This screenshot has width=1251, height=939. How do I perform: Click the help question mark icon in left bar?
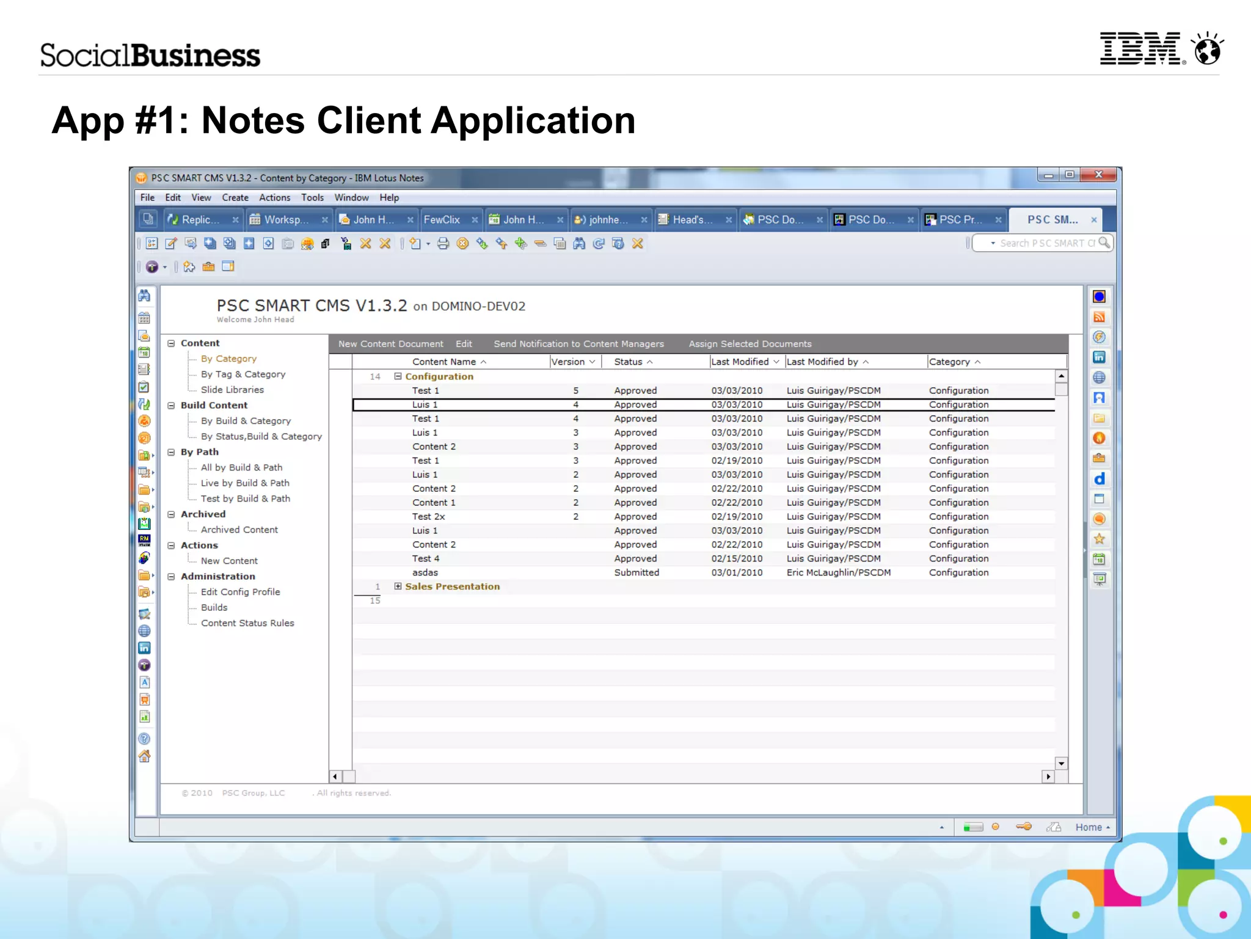(x=144, y=739)
